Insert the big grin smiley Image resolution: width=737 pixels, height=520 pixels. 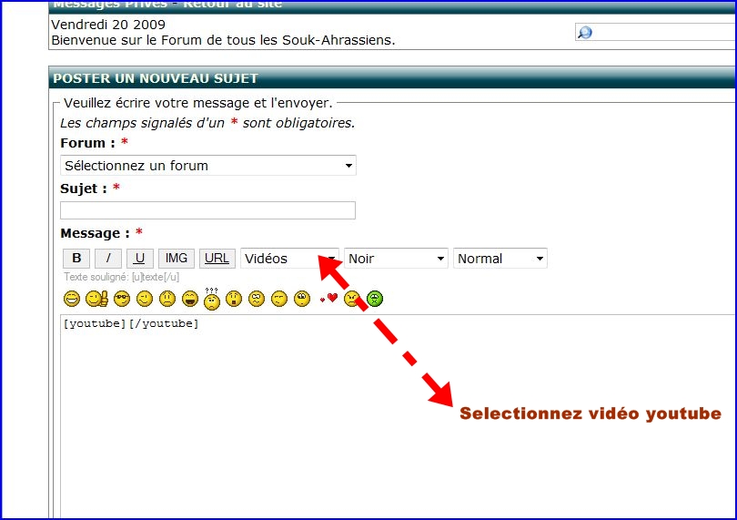coord(72,299)
